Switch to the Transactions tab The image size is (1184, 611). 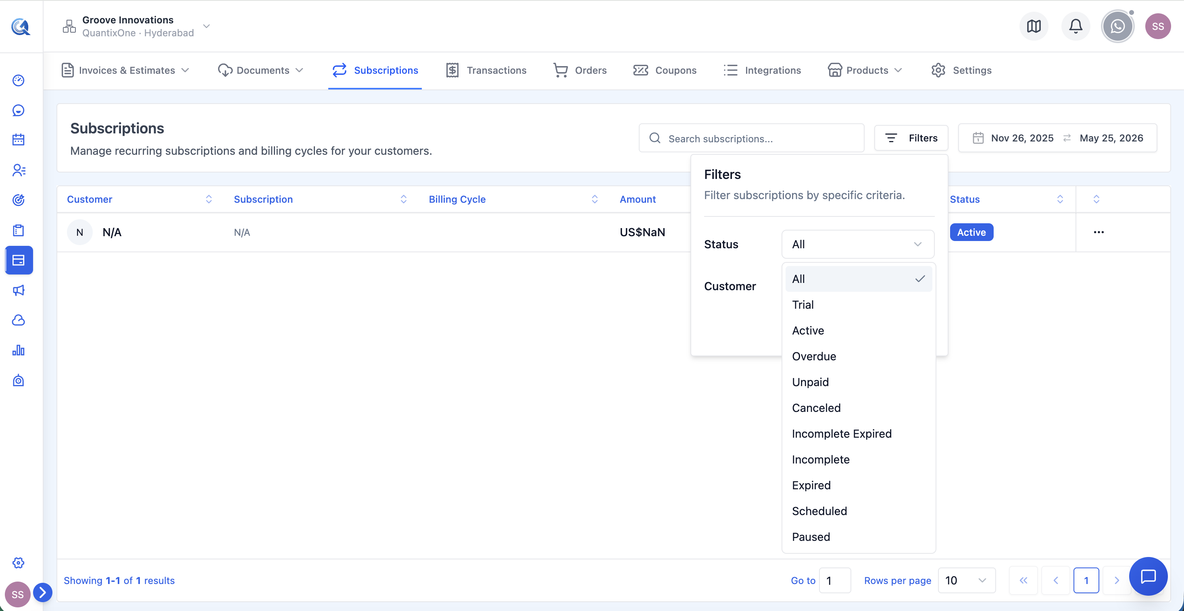pos(486,70)
